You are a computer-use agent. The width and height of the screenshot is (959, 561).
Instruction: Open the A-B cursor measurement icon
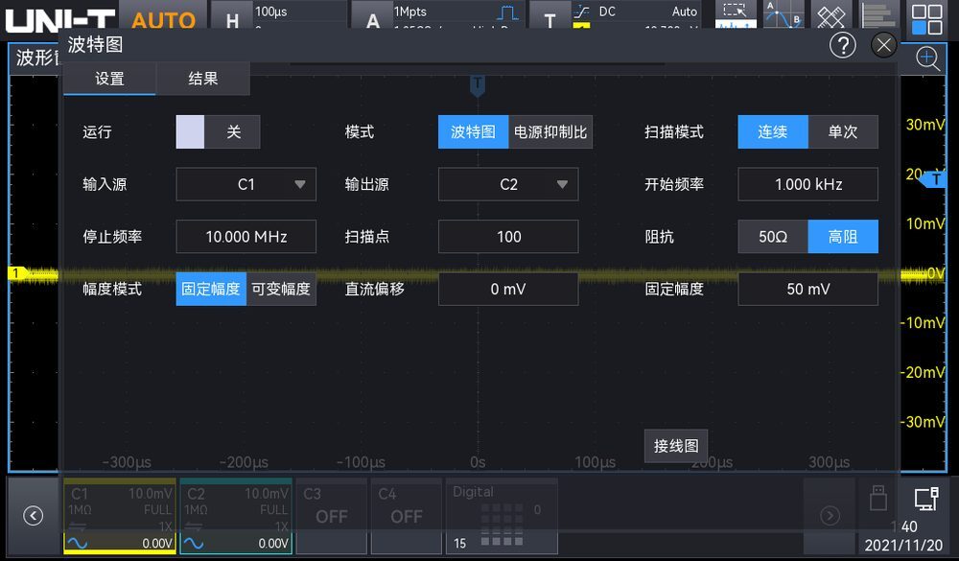pos(783,14)
